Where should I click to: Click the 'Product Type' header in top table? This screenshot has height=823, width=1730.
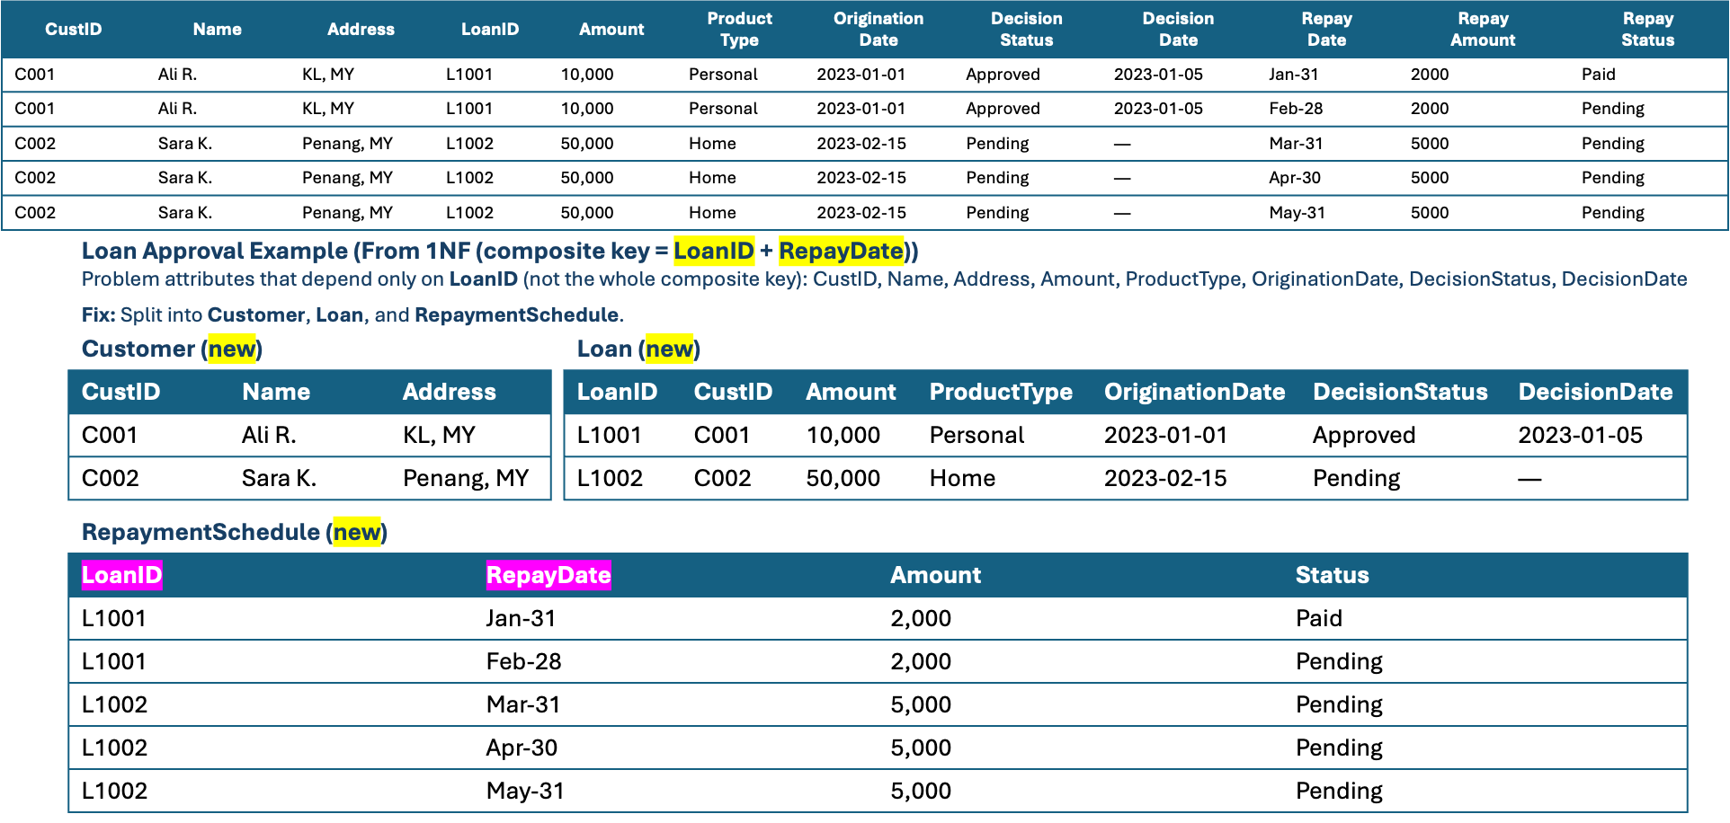pyautogui.click(x=739, y=30)
